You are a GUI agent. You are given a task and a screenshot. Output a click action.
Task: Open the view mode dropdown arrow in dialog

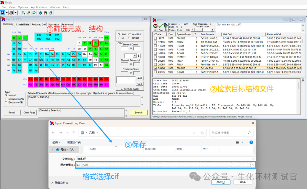point(242,142)
